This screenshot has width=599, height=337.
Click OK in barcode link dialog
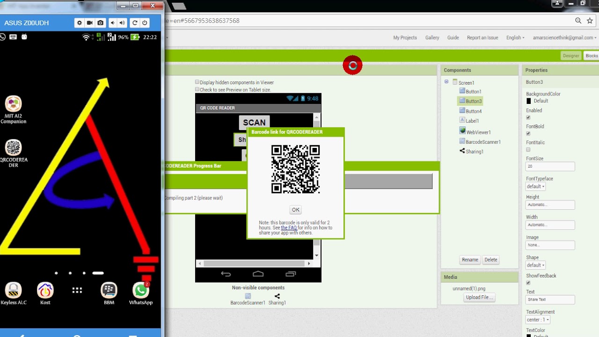295,210
